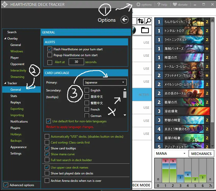Check French secondary language
Screen dimensions: 216x191
tap(87, 109)
